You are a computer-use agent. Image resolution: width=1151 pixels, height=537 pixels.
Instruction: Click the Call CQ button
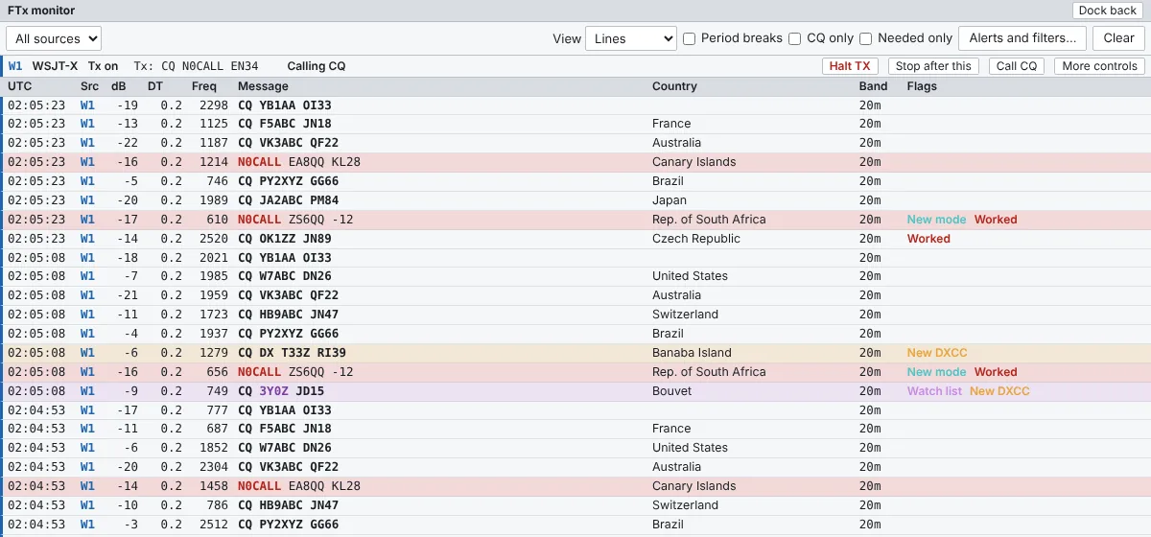pos(1017,66)
